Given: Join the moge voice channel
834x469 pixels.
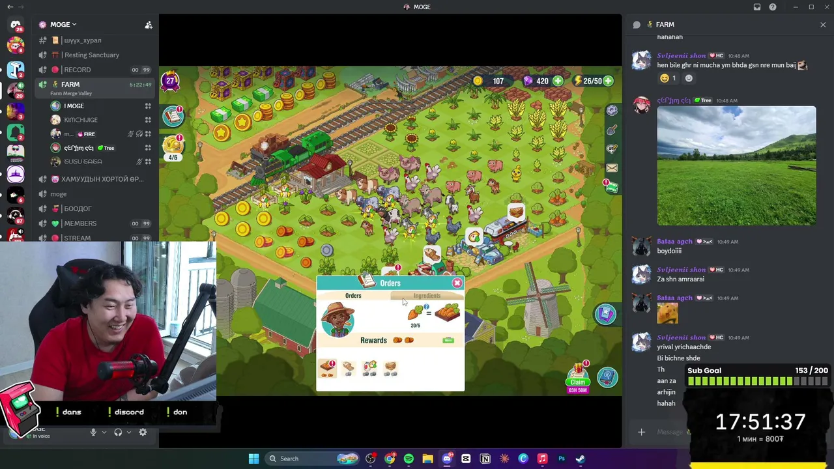Looking at the screenshot, I should [96, 194].
